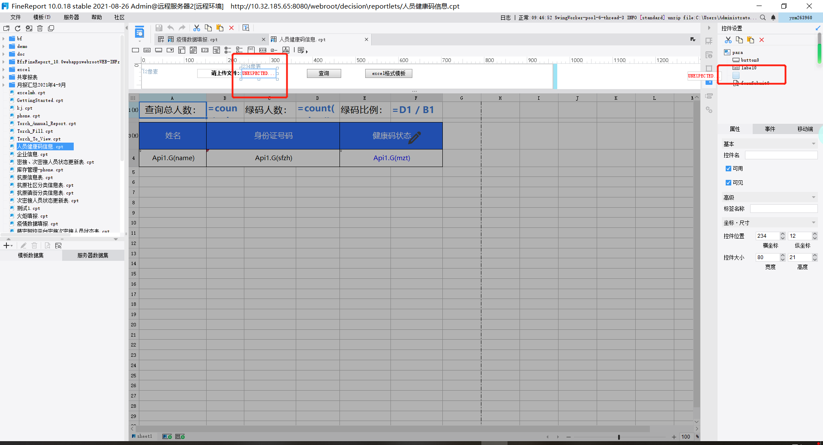Click the add aggregation sheet icon
This screenshot has width=823, height=445.
click(x=180, y=436)
